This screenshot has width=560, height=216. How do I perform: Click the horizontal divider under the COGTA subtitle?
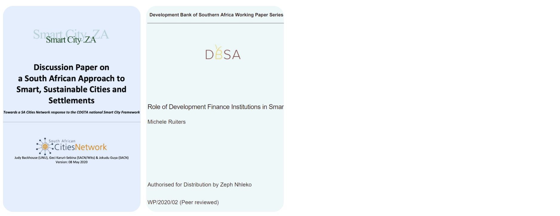(x=72, y=122)
